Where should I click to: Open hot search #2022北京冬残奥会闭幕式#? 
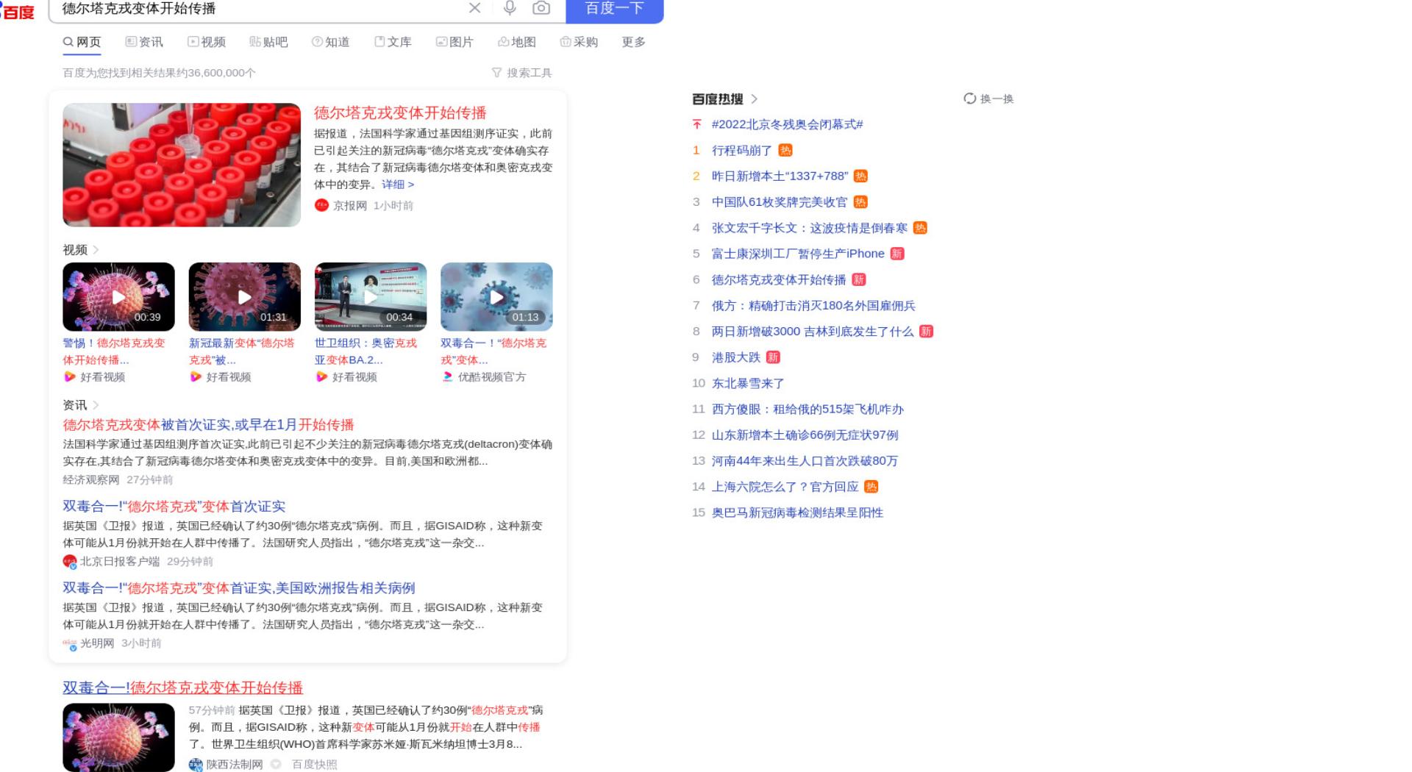pos(788,124)
